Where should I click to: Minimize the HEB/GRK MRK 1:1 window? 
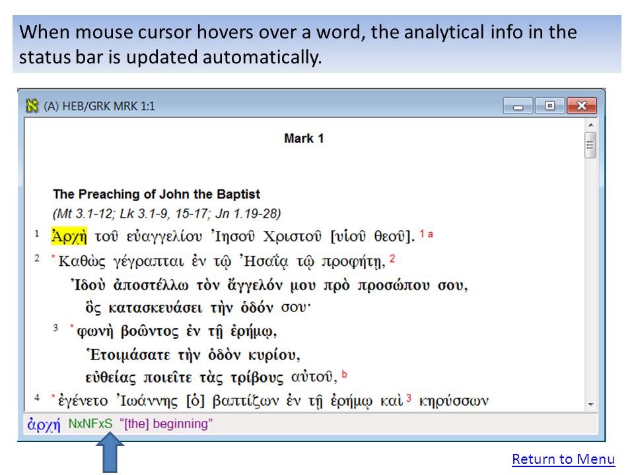(518, 106)
